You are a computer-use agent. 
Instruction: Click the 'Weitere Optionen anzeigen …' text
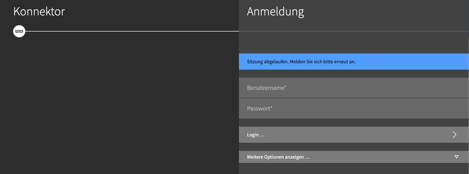point(278,157)
